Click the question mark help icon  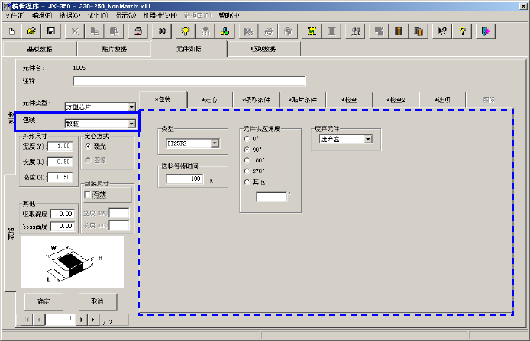click(x=463, y=31)
